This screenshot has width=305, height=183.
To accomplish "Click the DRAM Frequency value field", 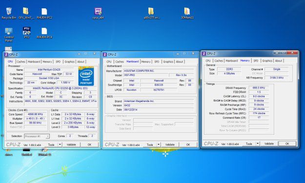I will [259, 88].
